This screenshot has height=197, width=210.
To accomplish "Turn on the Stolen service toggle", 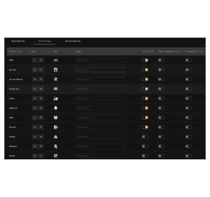I will tap(145, 137).
